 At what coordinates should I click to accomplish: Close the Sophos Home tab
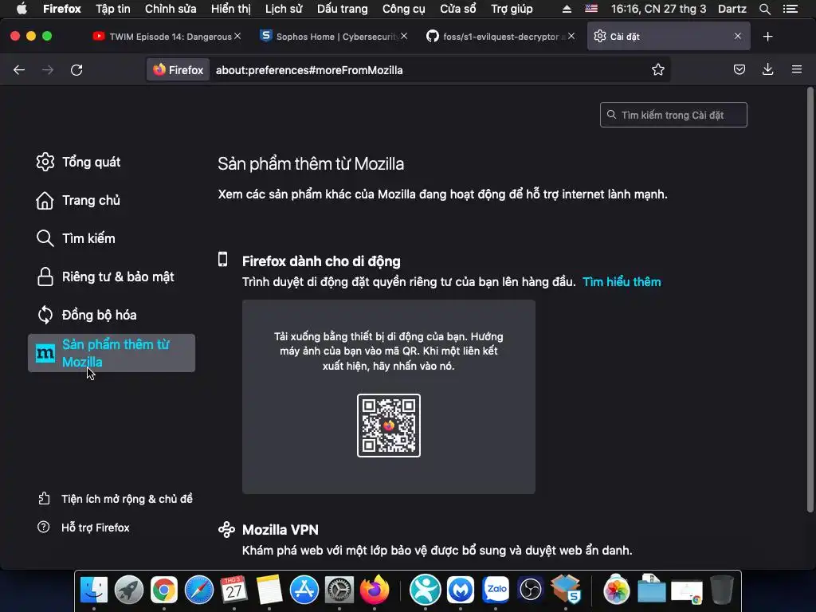[404, 36]
